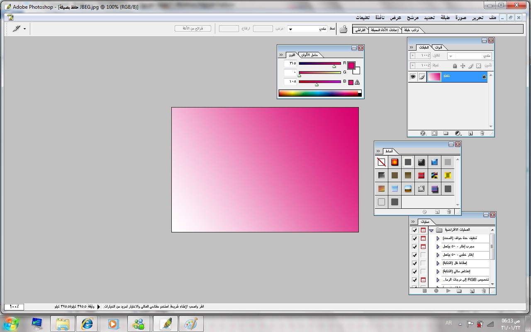Add a layer mask from Layers panel footer
This screenshot has height=332, width=531.
(434, 134)
